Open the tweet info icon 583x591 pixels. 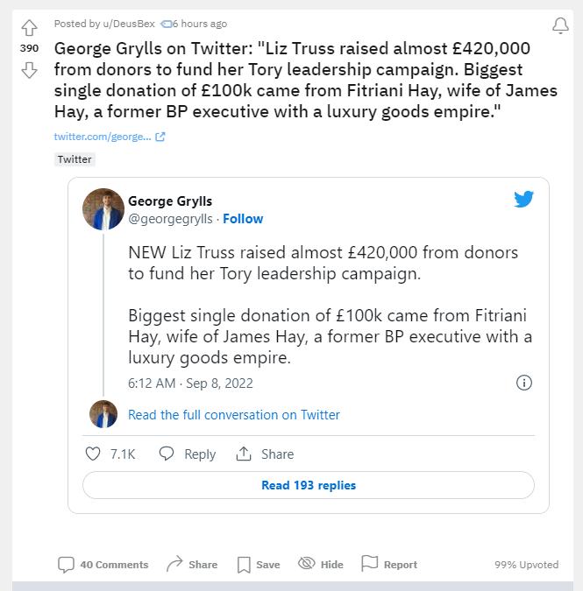(524, 383)
